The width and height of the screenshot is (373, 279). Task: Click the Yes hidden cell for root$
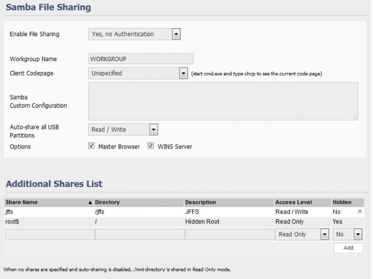pos(348,222)
